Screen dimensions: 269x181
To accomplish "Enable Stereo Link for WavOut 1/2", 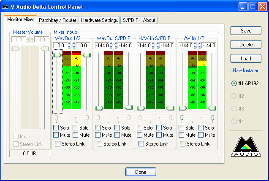I will pos(57,143).
